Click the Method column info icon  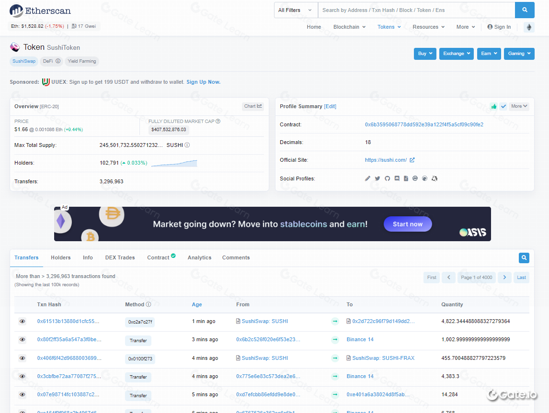(149, 304)
